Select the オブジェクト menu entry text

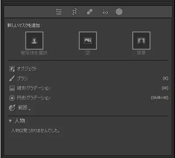pyautogui.click(x=27, y=69)
